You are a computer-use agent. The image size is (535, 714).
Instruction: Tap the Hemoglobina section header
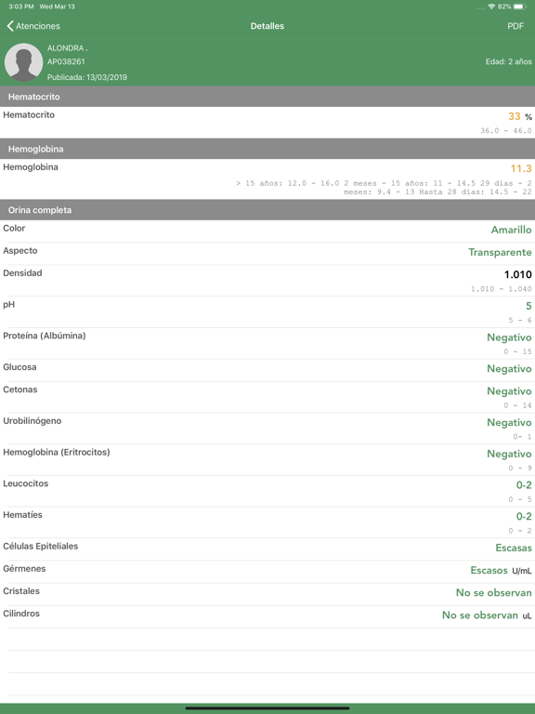267,149
